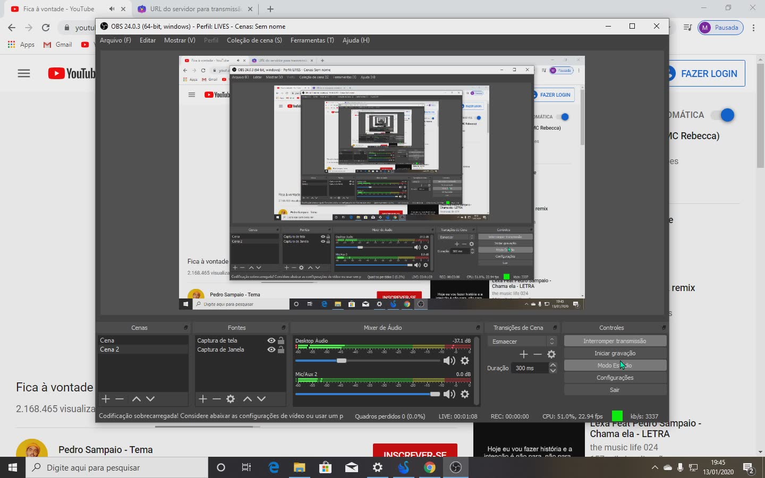Open the Editar menu
Screen dimensions: 765x478
[148, 40]
